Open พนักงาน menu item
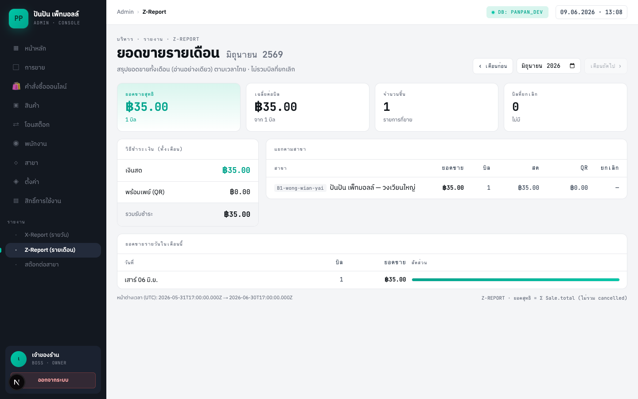638x399 pixels. (x=53, y=144)
